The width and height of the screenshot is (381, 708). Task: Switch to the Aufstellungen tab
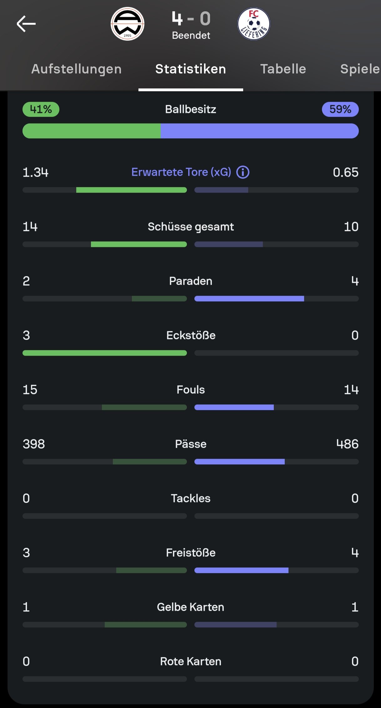point(76,69)
